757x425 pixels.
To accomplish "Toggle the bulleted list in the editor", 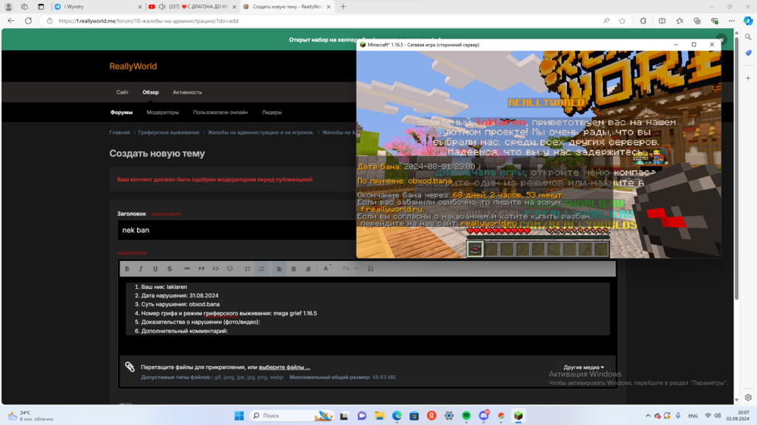I will tap(248, 268).
